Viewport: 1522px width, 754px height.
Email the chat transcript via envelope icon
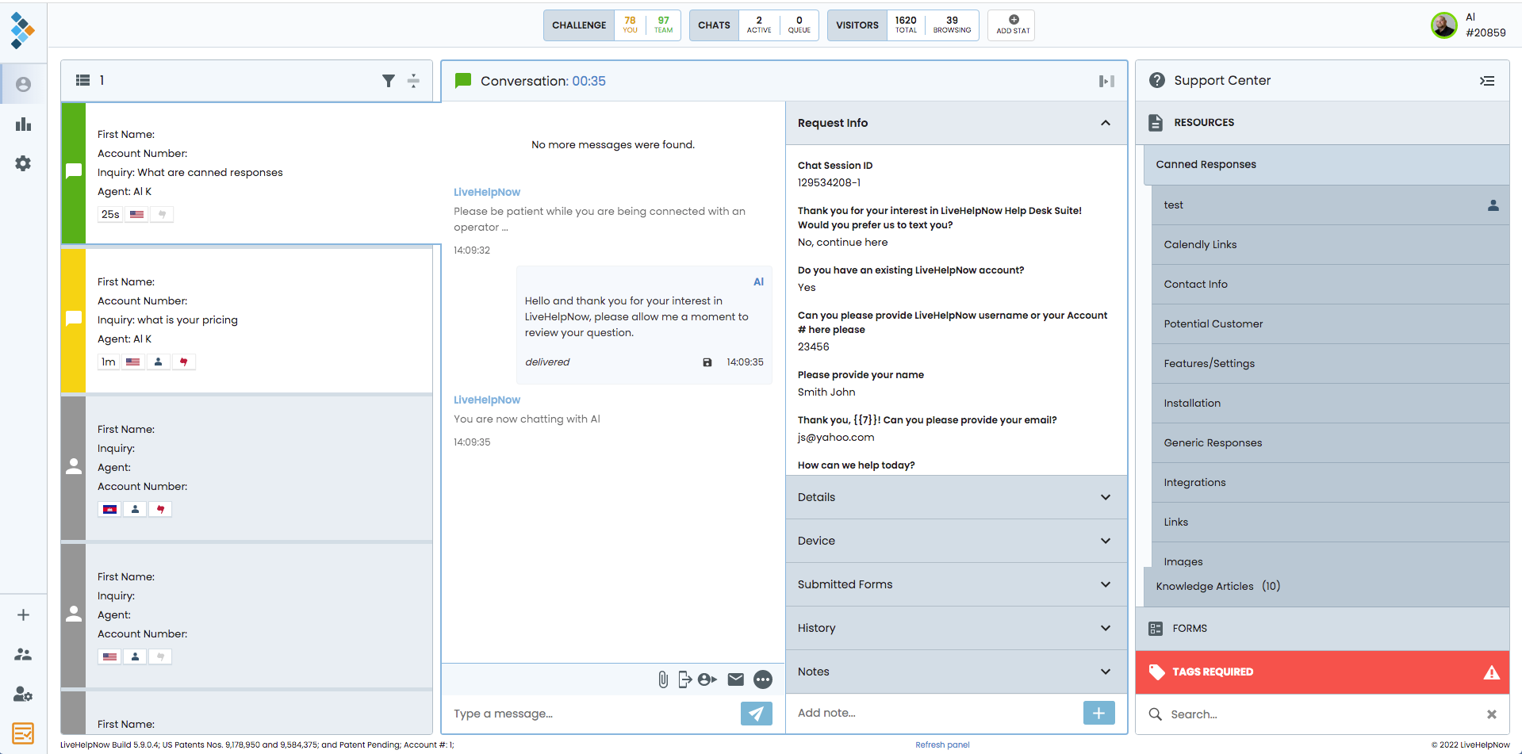point(735,679)
